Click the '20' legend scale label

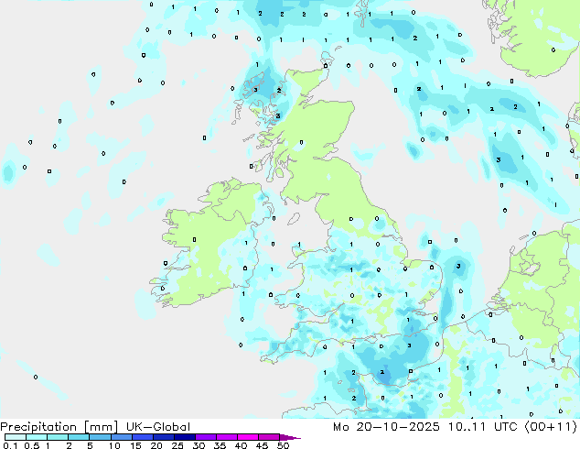click(156, 445)
